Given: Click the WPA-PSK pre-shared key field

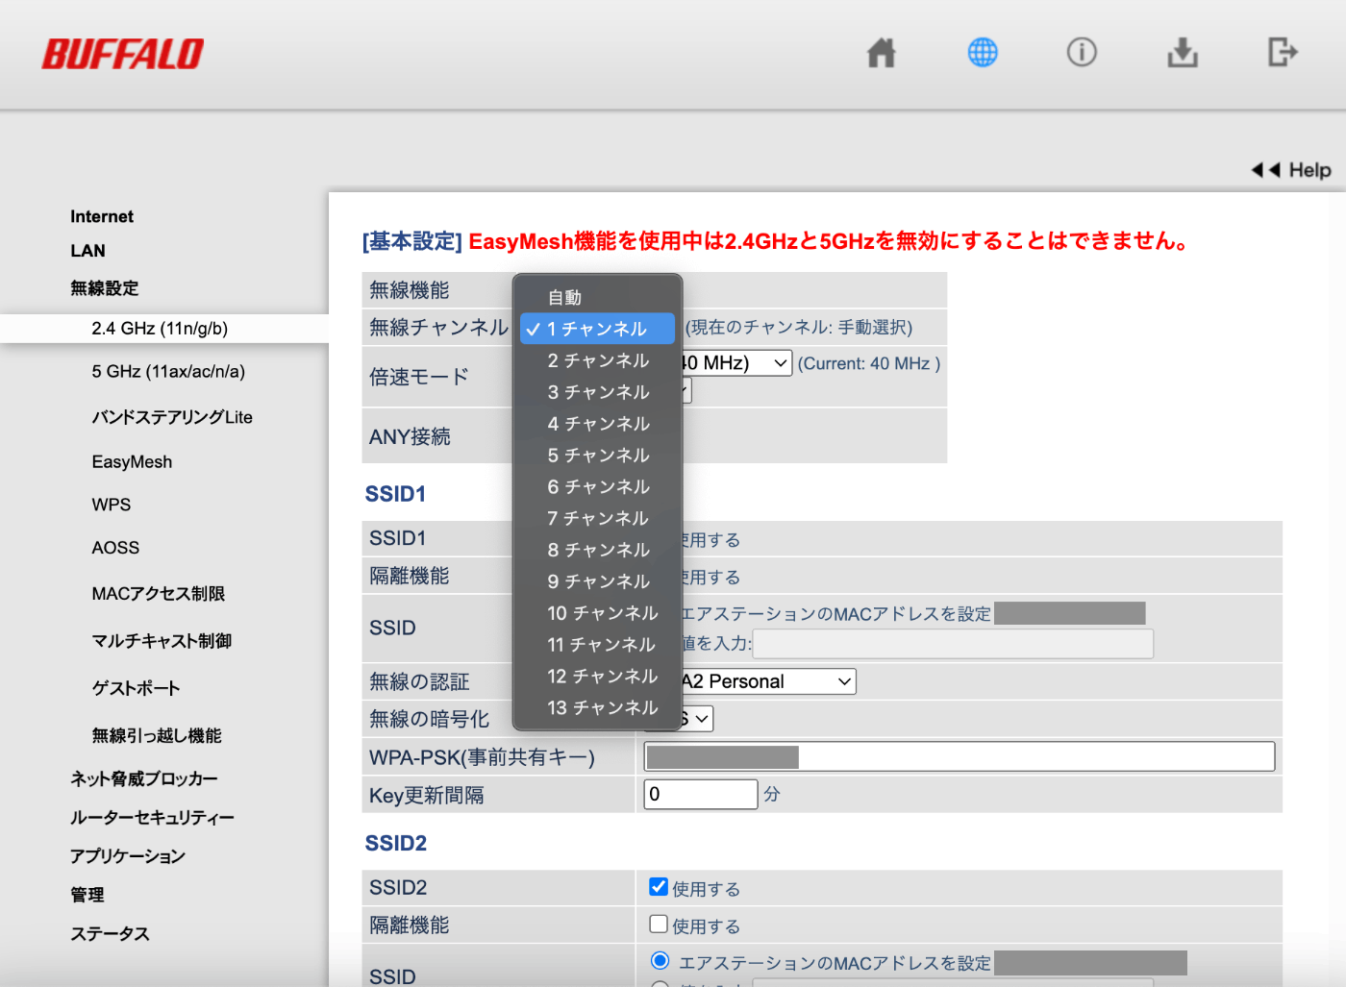Looking at the screenshot, I should pos(960,756).
